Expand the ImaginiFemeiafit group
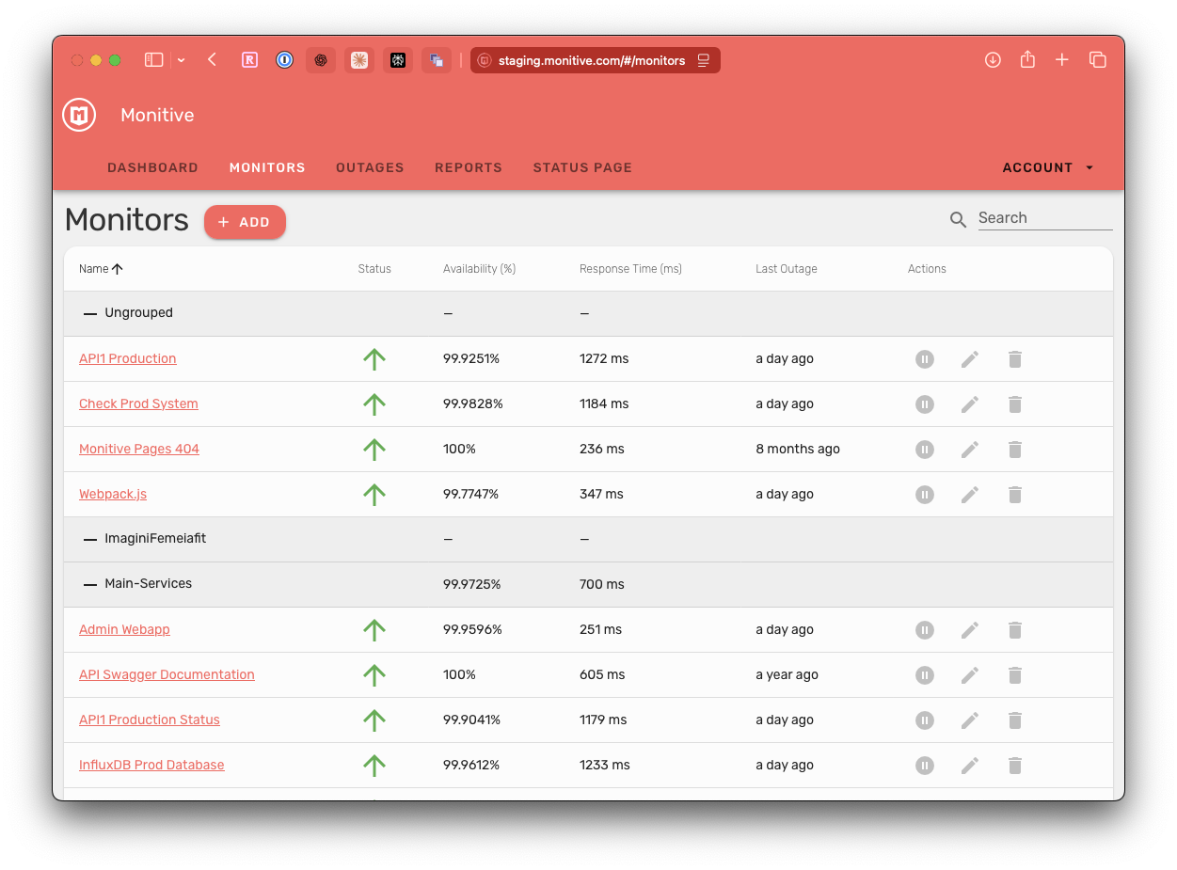This screenshot has width=1177, height=870. point(89,539)
